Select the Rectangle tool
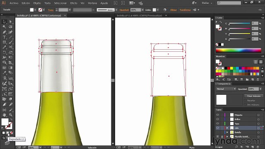265x149 pixels. pos(4,42)
